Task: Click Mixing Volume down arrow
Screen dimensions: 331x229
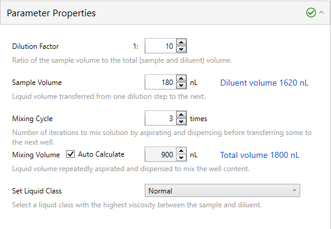Action: click(181, 158)
